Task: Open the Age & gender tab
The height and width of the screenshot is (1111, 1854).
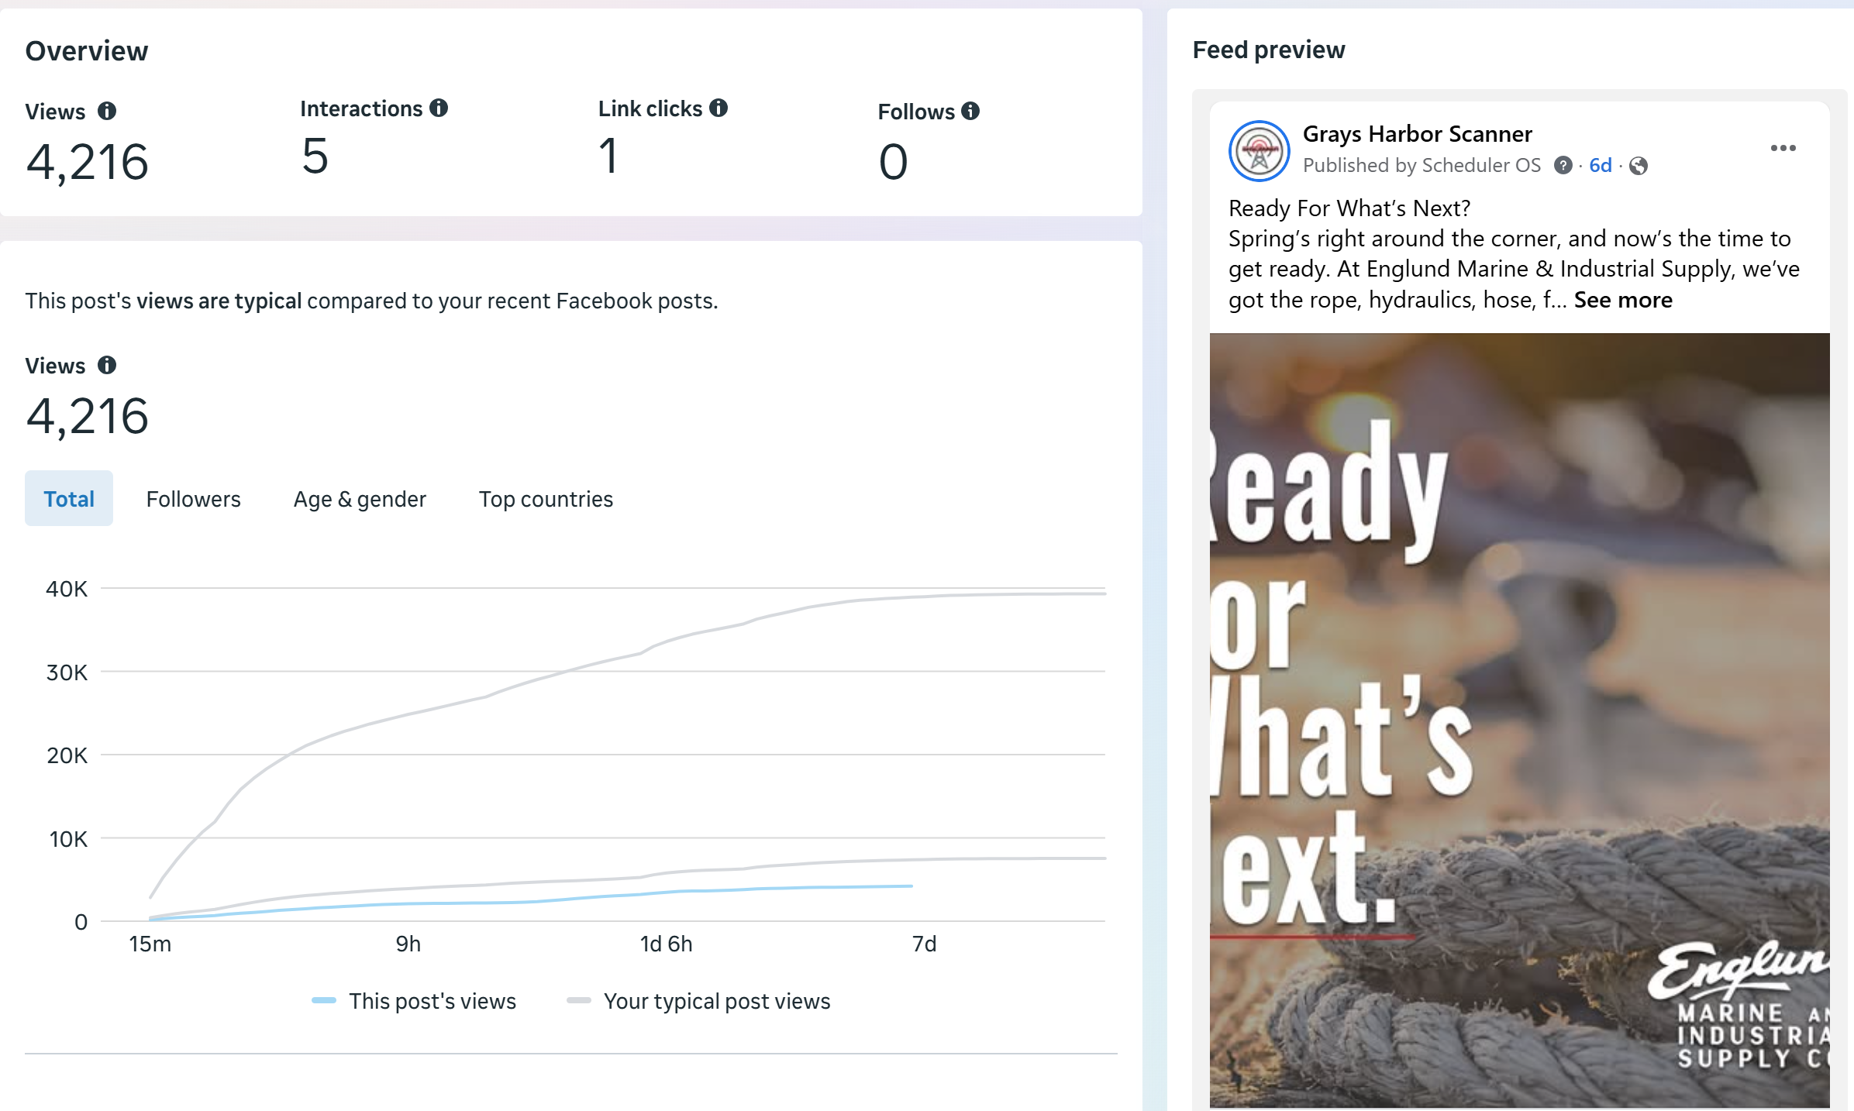Action: (x=360, y=499)
